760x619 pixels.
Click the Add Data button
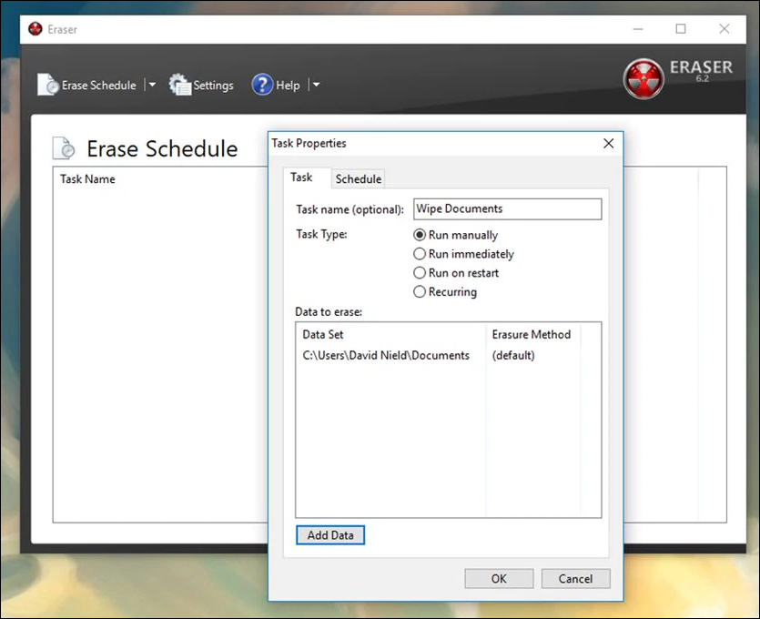[x=330, y=535]
